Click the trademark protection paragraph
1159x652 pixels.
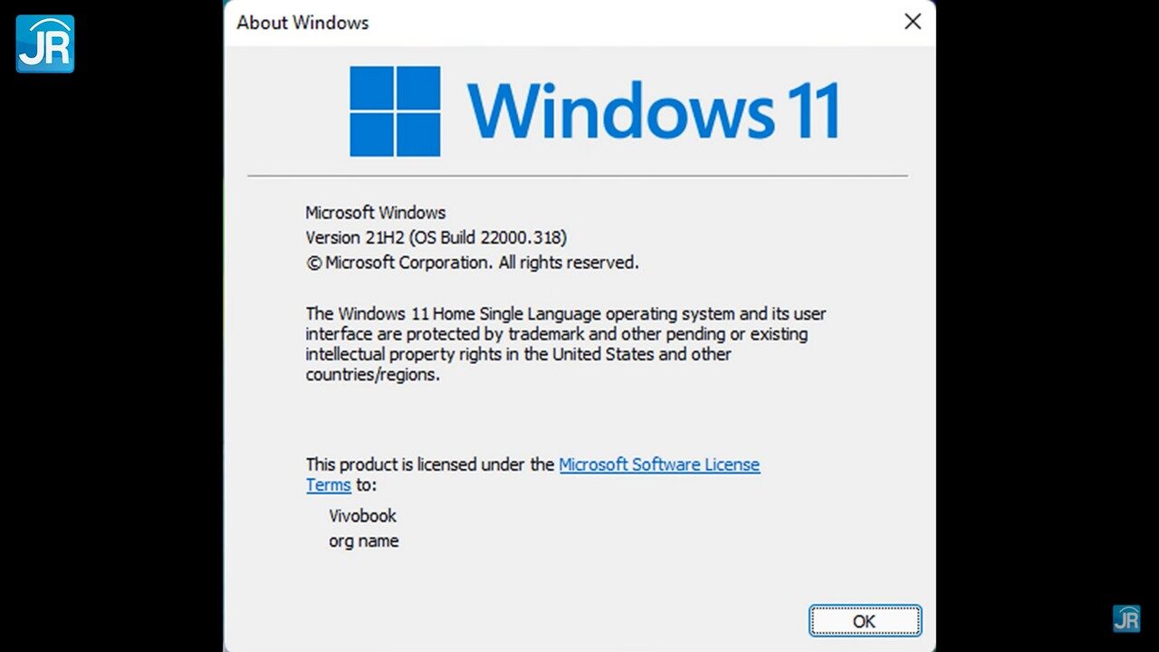[x=565, y=344]
